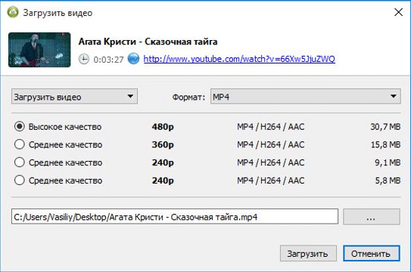Screen dimensions: 411x272
Task: Click the duration text 0:03:27
Action: click(x=108, y=60)
